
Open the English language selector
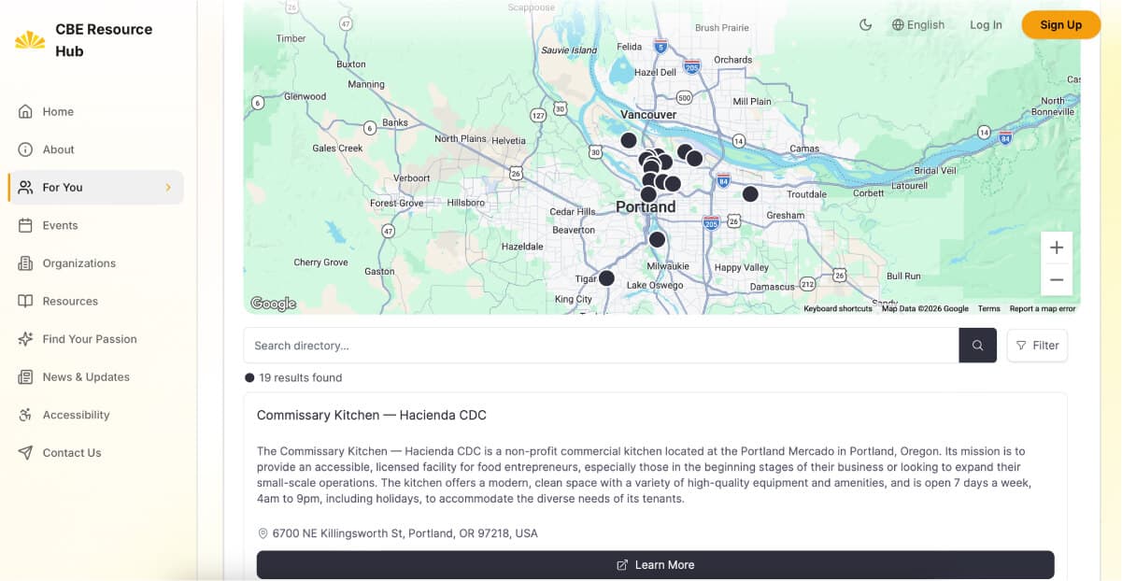pos(918,25)
